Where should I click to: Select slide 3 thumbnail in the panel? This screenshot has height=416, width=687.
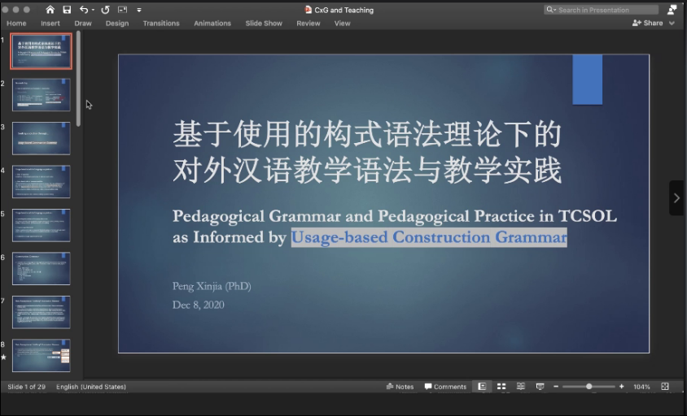coord(41,138)
